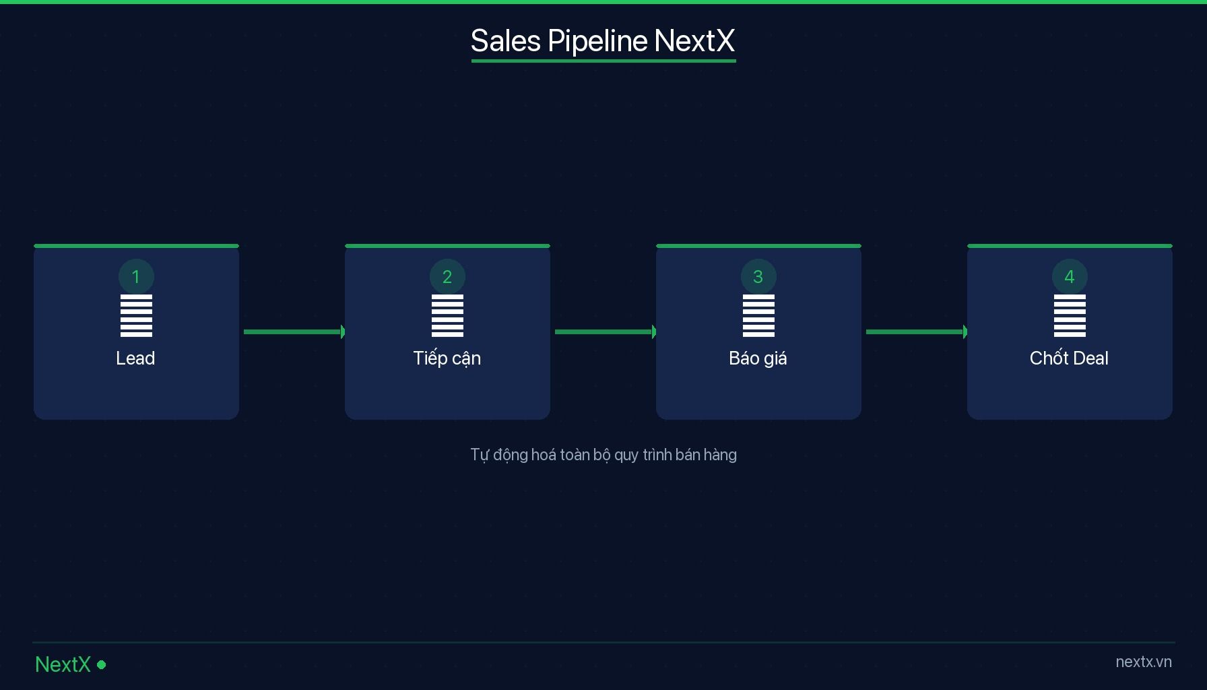Click the number 1 step badge
The image size is (1207, 690).
(x=136, y=276)
